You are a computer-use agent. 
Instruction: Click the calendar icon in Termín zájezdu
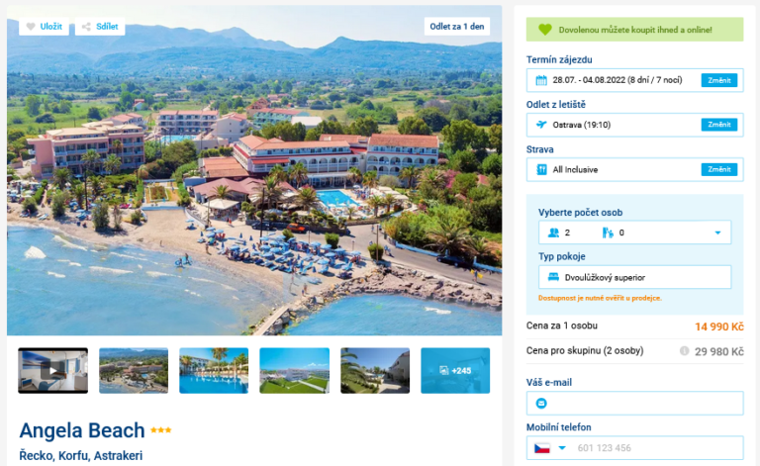541,80
